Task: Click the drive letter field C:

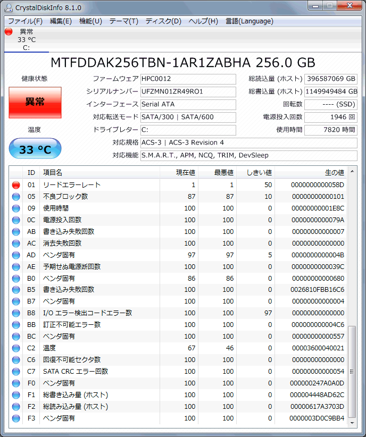Action: tap(188, 130)
